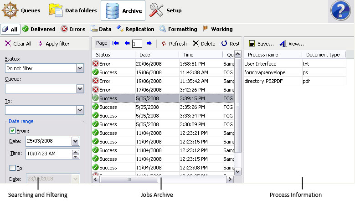Click the Clear All X icon
This screenshot has height=205, width=355.
[8, 43]
